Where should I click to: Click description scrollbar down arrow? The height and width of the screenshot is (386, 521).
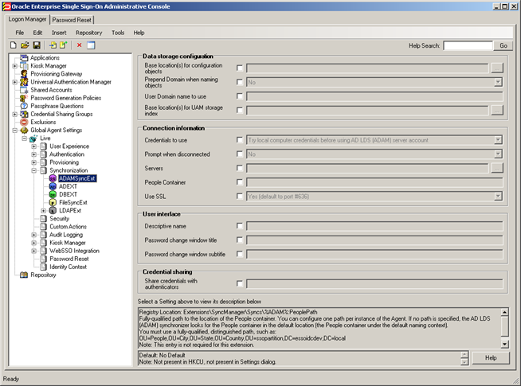tap(505, 344)
